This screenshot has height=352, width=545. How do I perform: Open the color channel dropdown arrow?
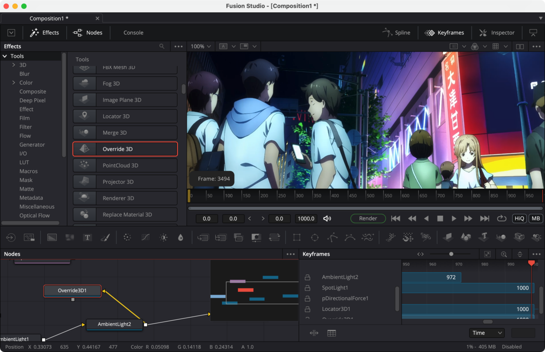(486, 46)
